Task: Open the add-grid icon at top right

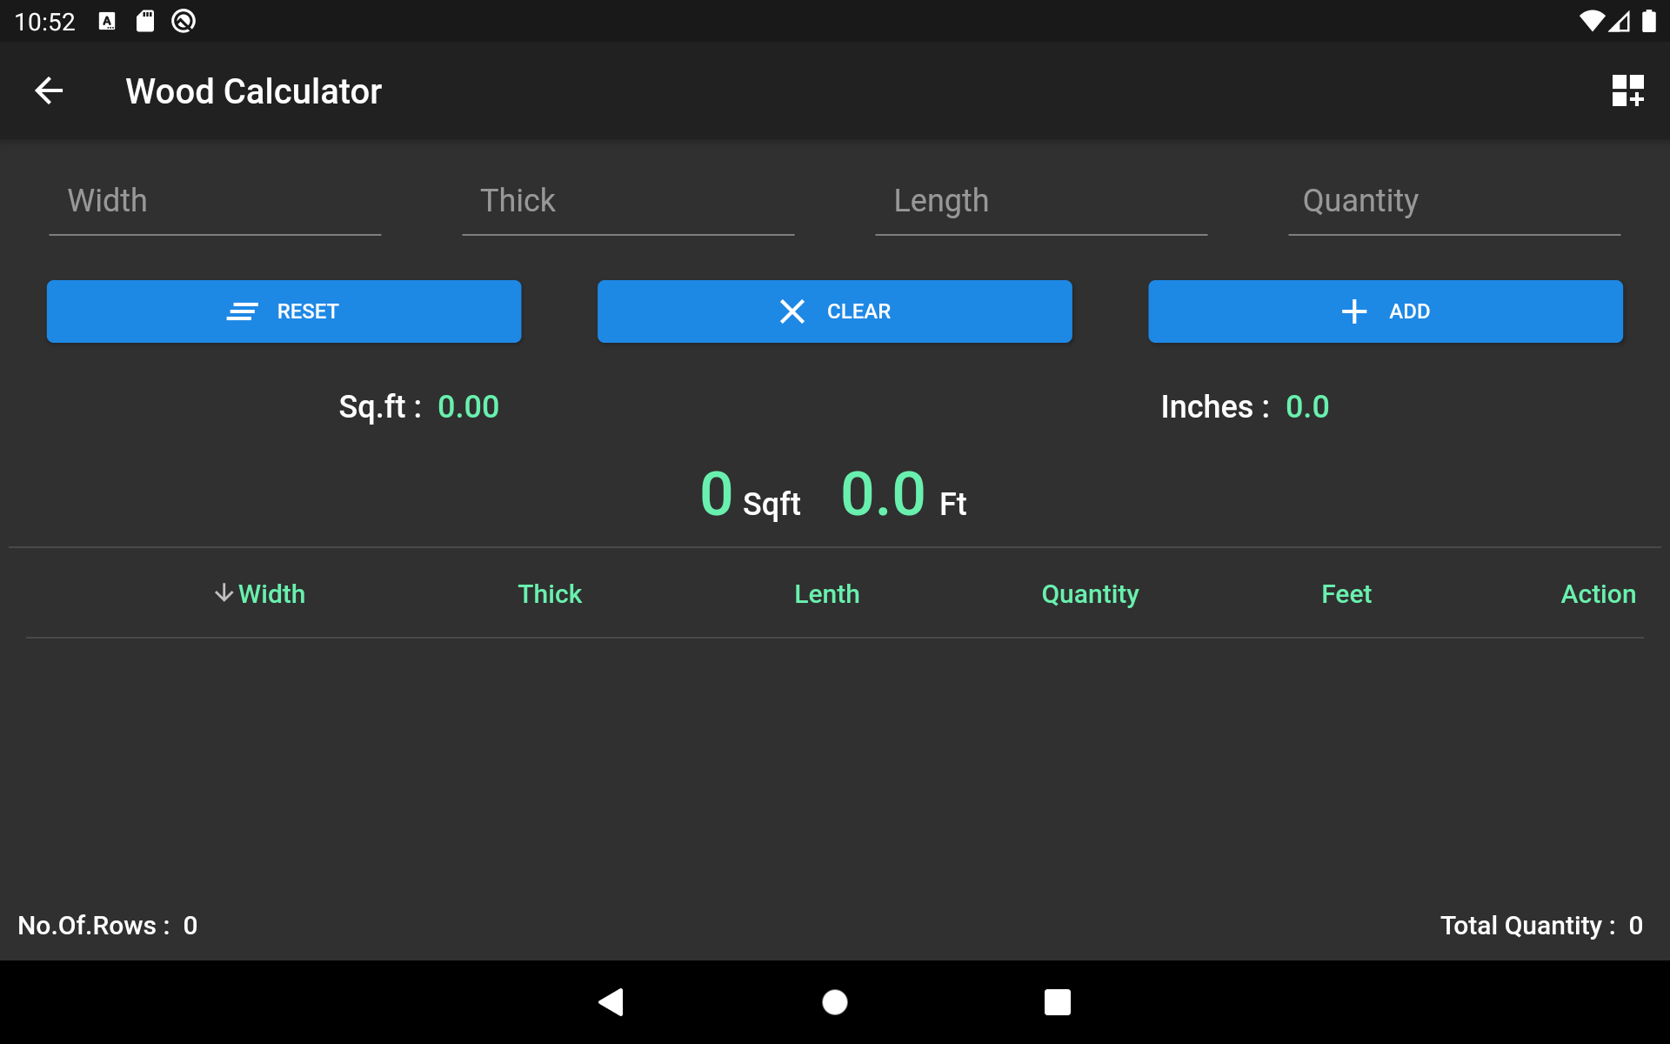Action: pos(1627,90)
